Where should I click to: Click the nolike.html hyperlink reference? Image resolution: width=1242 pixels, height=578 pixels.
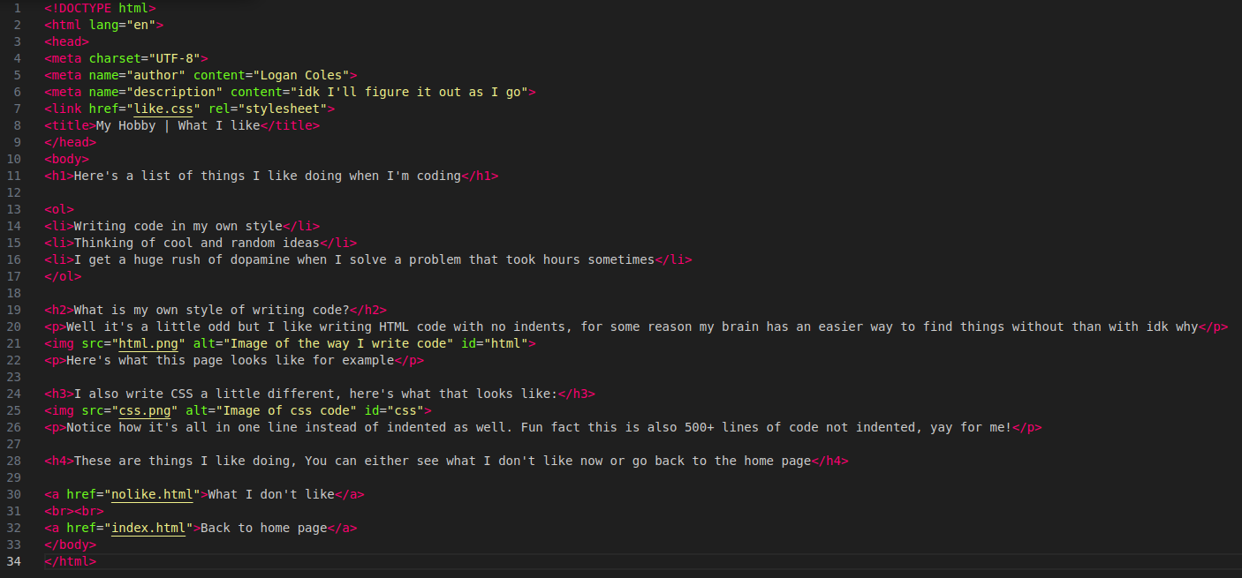tap(151, 494)
